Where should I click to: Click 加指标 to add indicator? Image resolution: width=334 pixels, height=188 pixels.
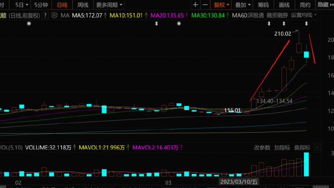282,148
